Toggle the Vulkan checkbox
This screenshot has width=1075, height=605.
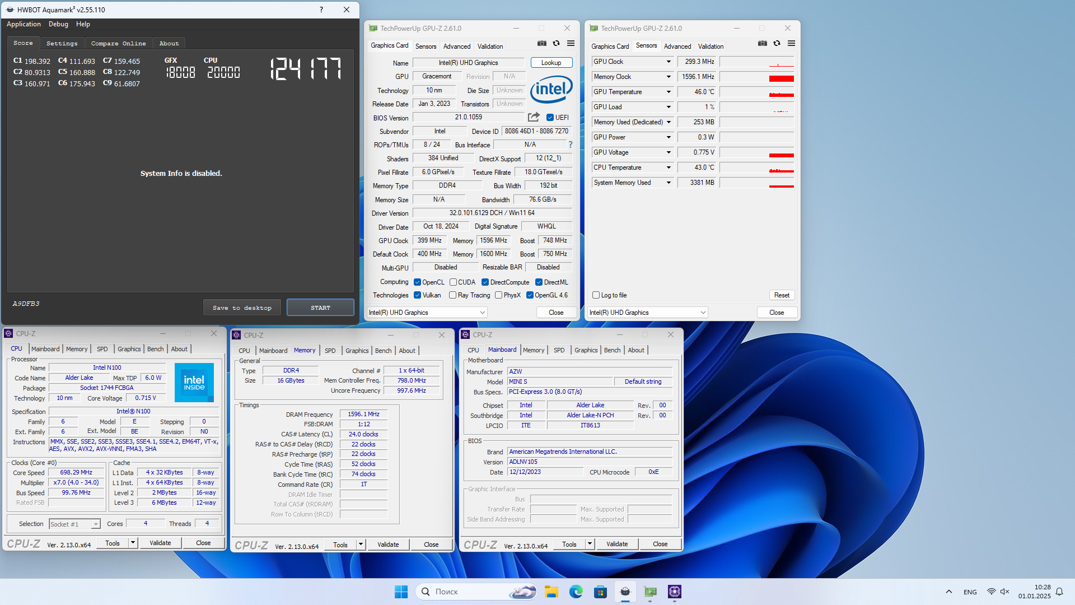pyautogui.click(x=417, y=295)
